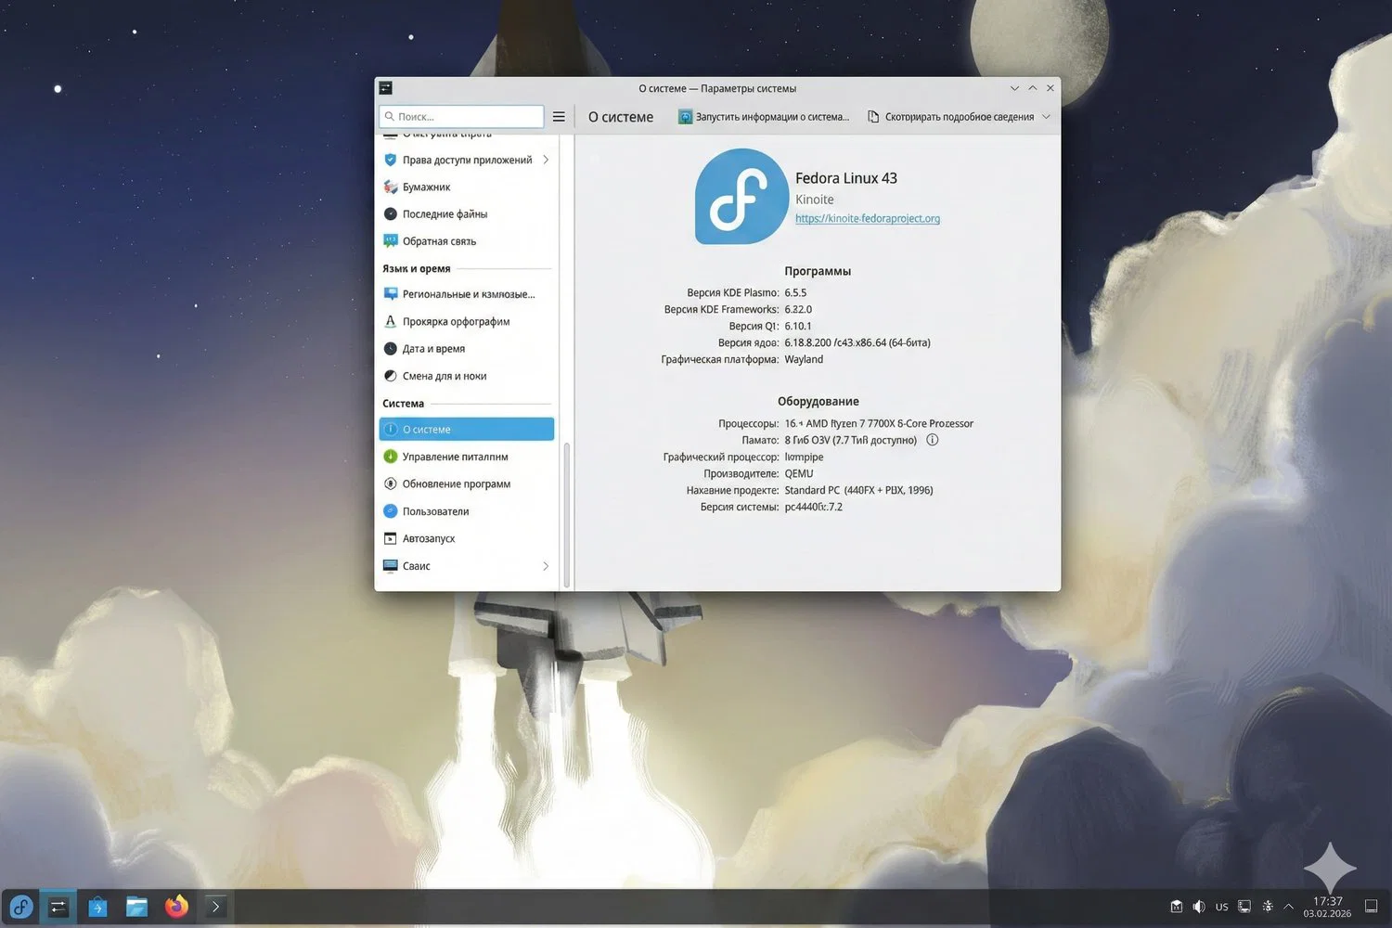This screenshot has width=1392, height=928.
Task: Click the info icon next to memory details
Action: 932,440
